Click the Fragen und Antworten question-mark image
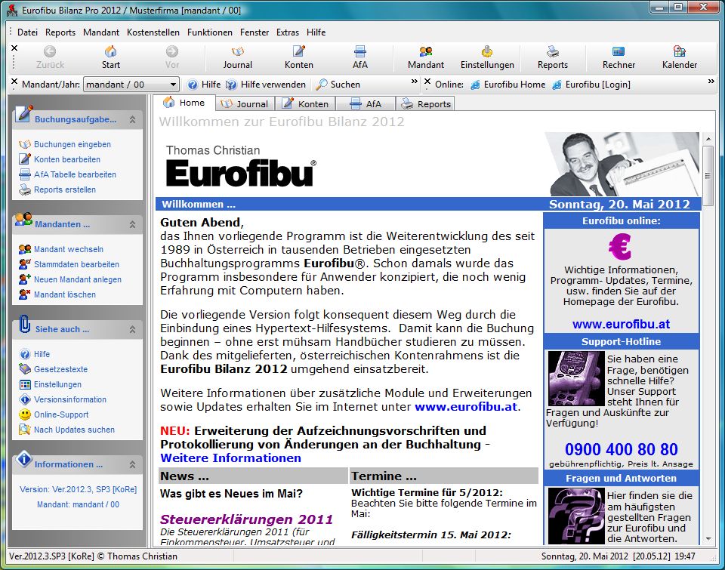725x570 pixels. (576, 516)
